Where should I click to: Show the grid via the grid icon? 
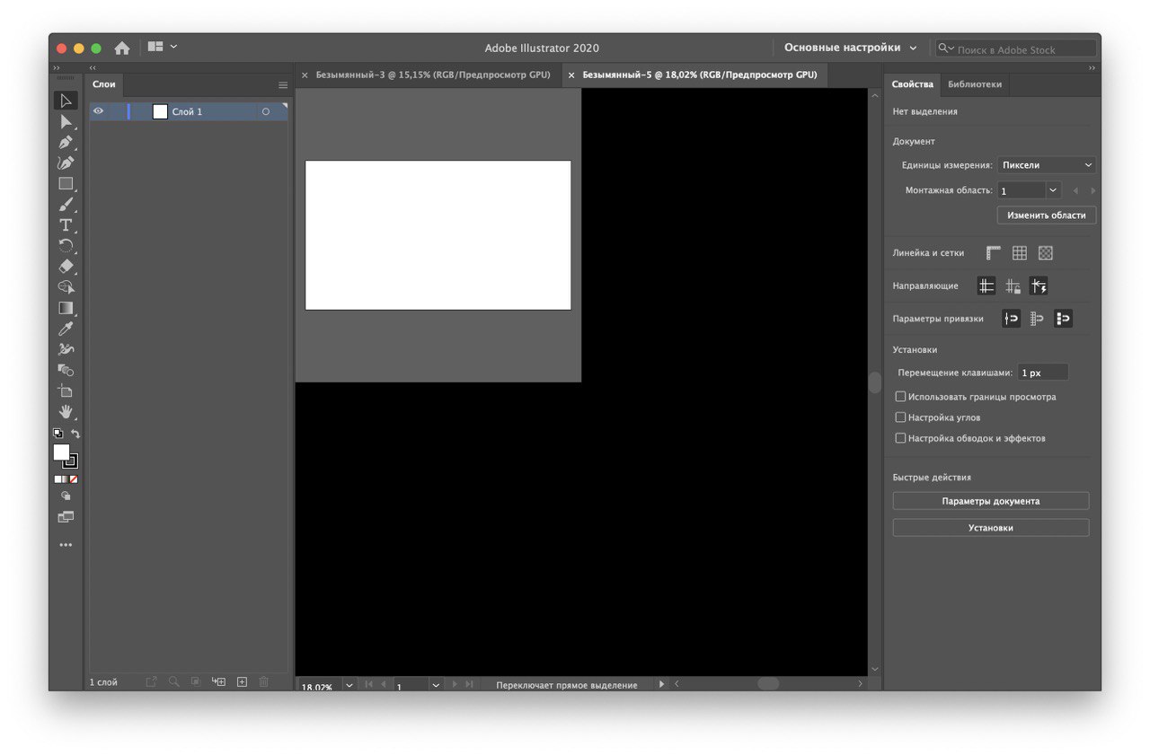pos(1019,253)
